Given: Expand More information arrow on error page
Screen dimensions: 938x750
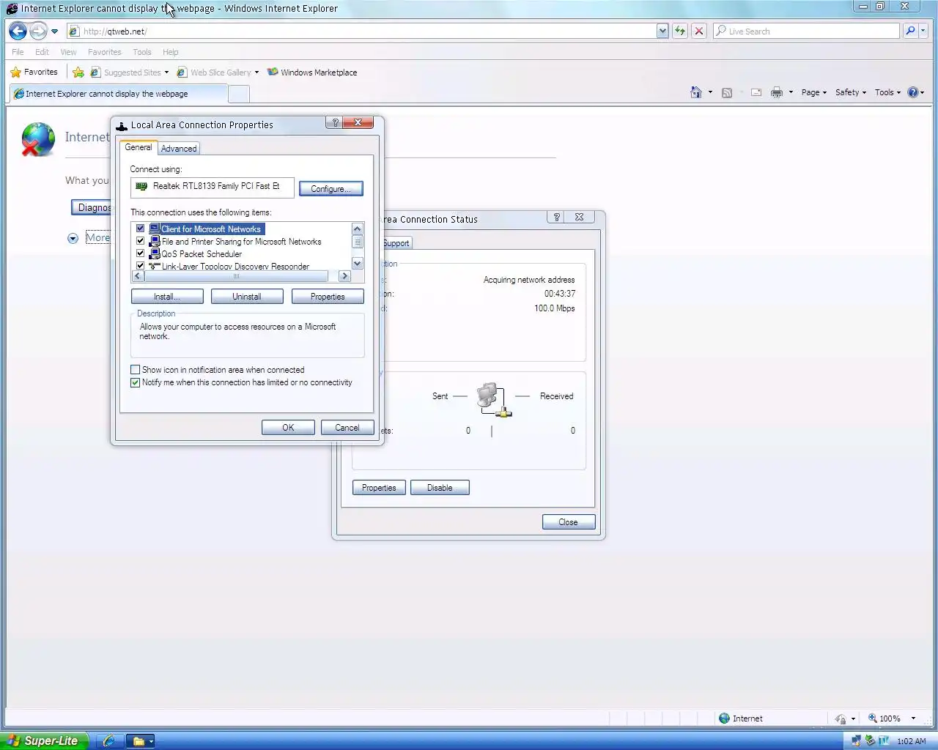Looking at the screenshot, I should pos(73,238).
